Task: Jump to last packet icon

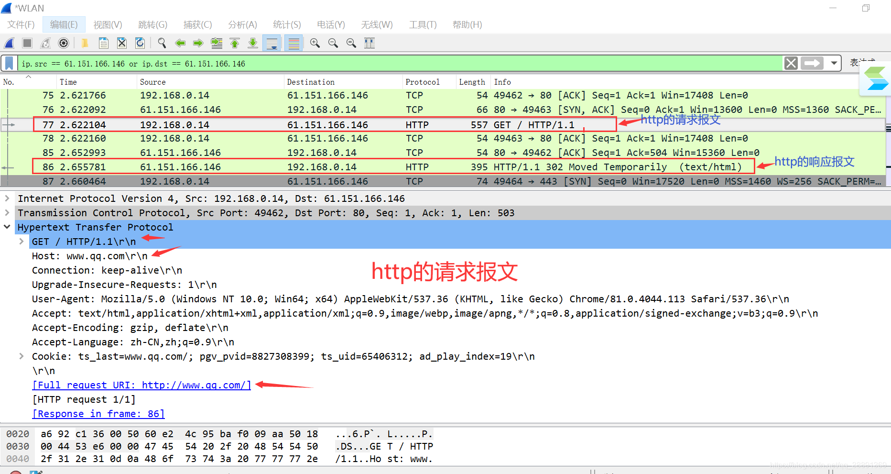Action: pos(253,43)
